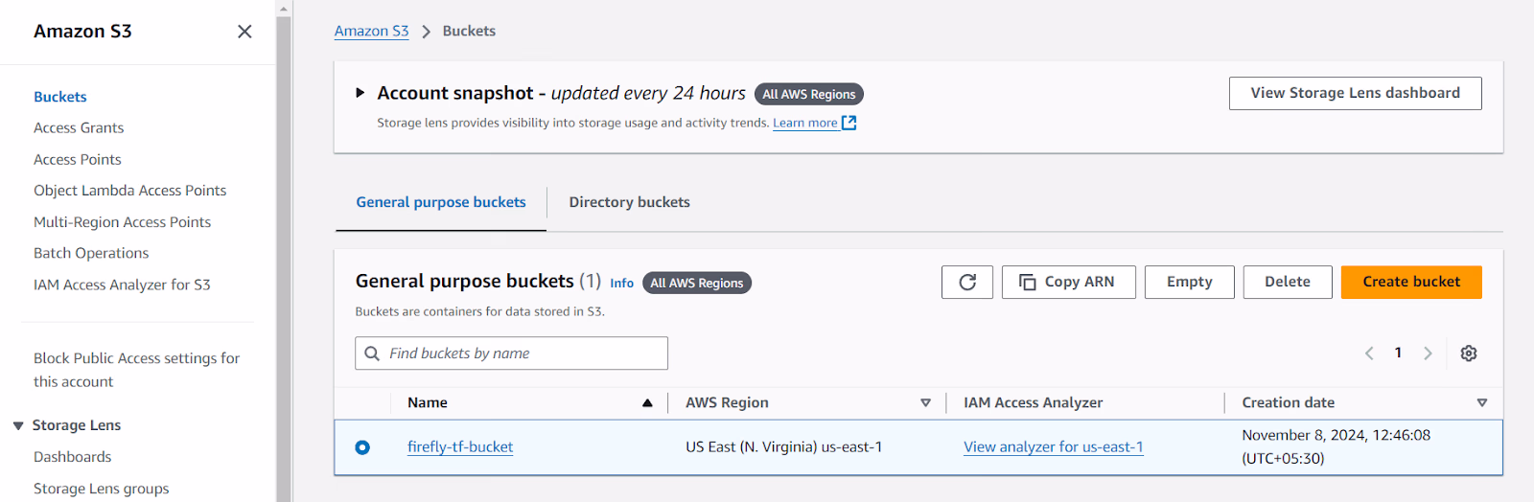Click the Amazon S3 sidebar title
Screen dimensions: 1534x502
coord(82,32)
